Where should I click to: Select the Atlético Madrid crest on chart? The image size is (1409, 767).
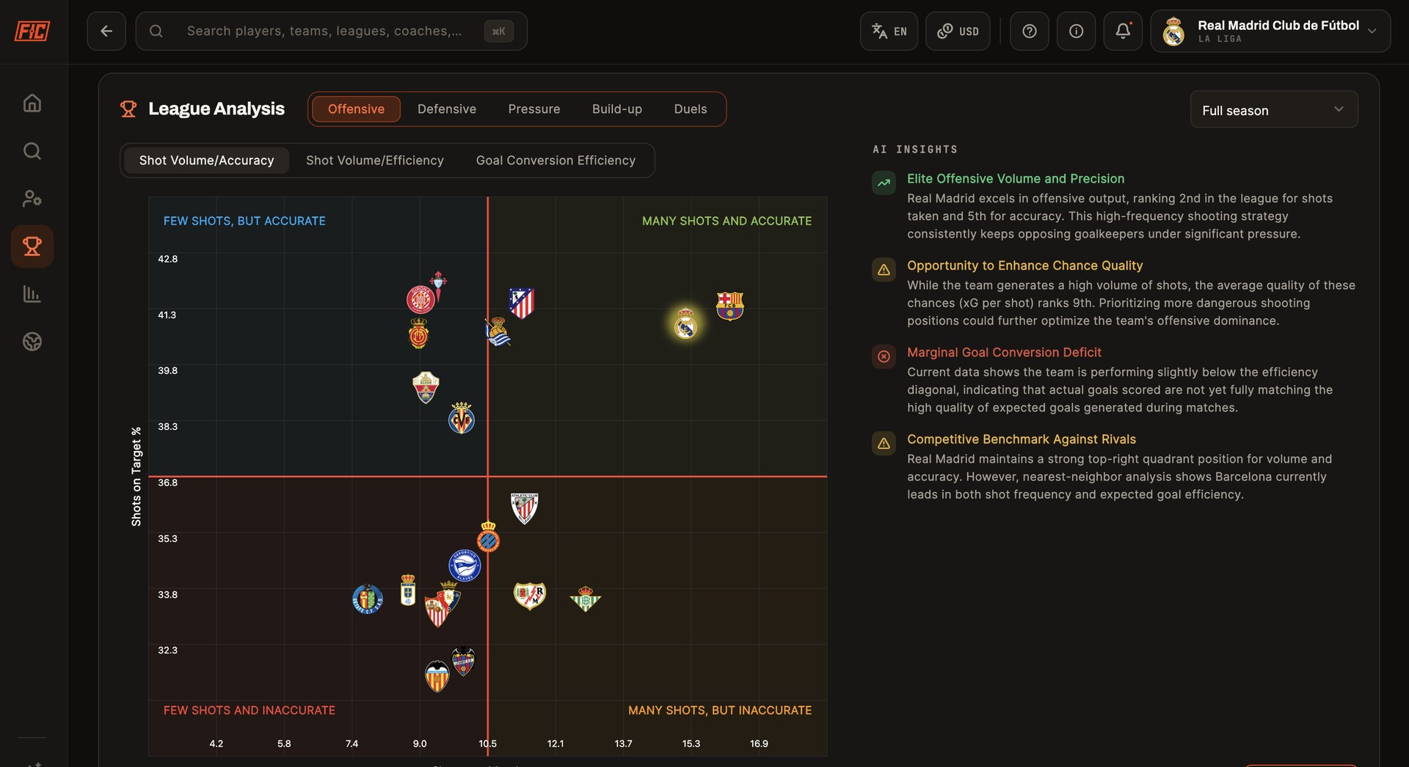click(522, 303)
